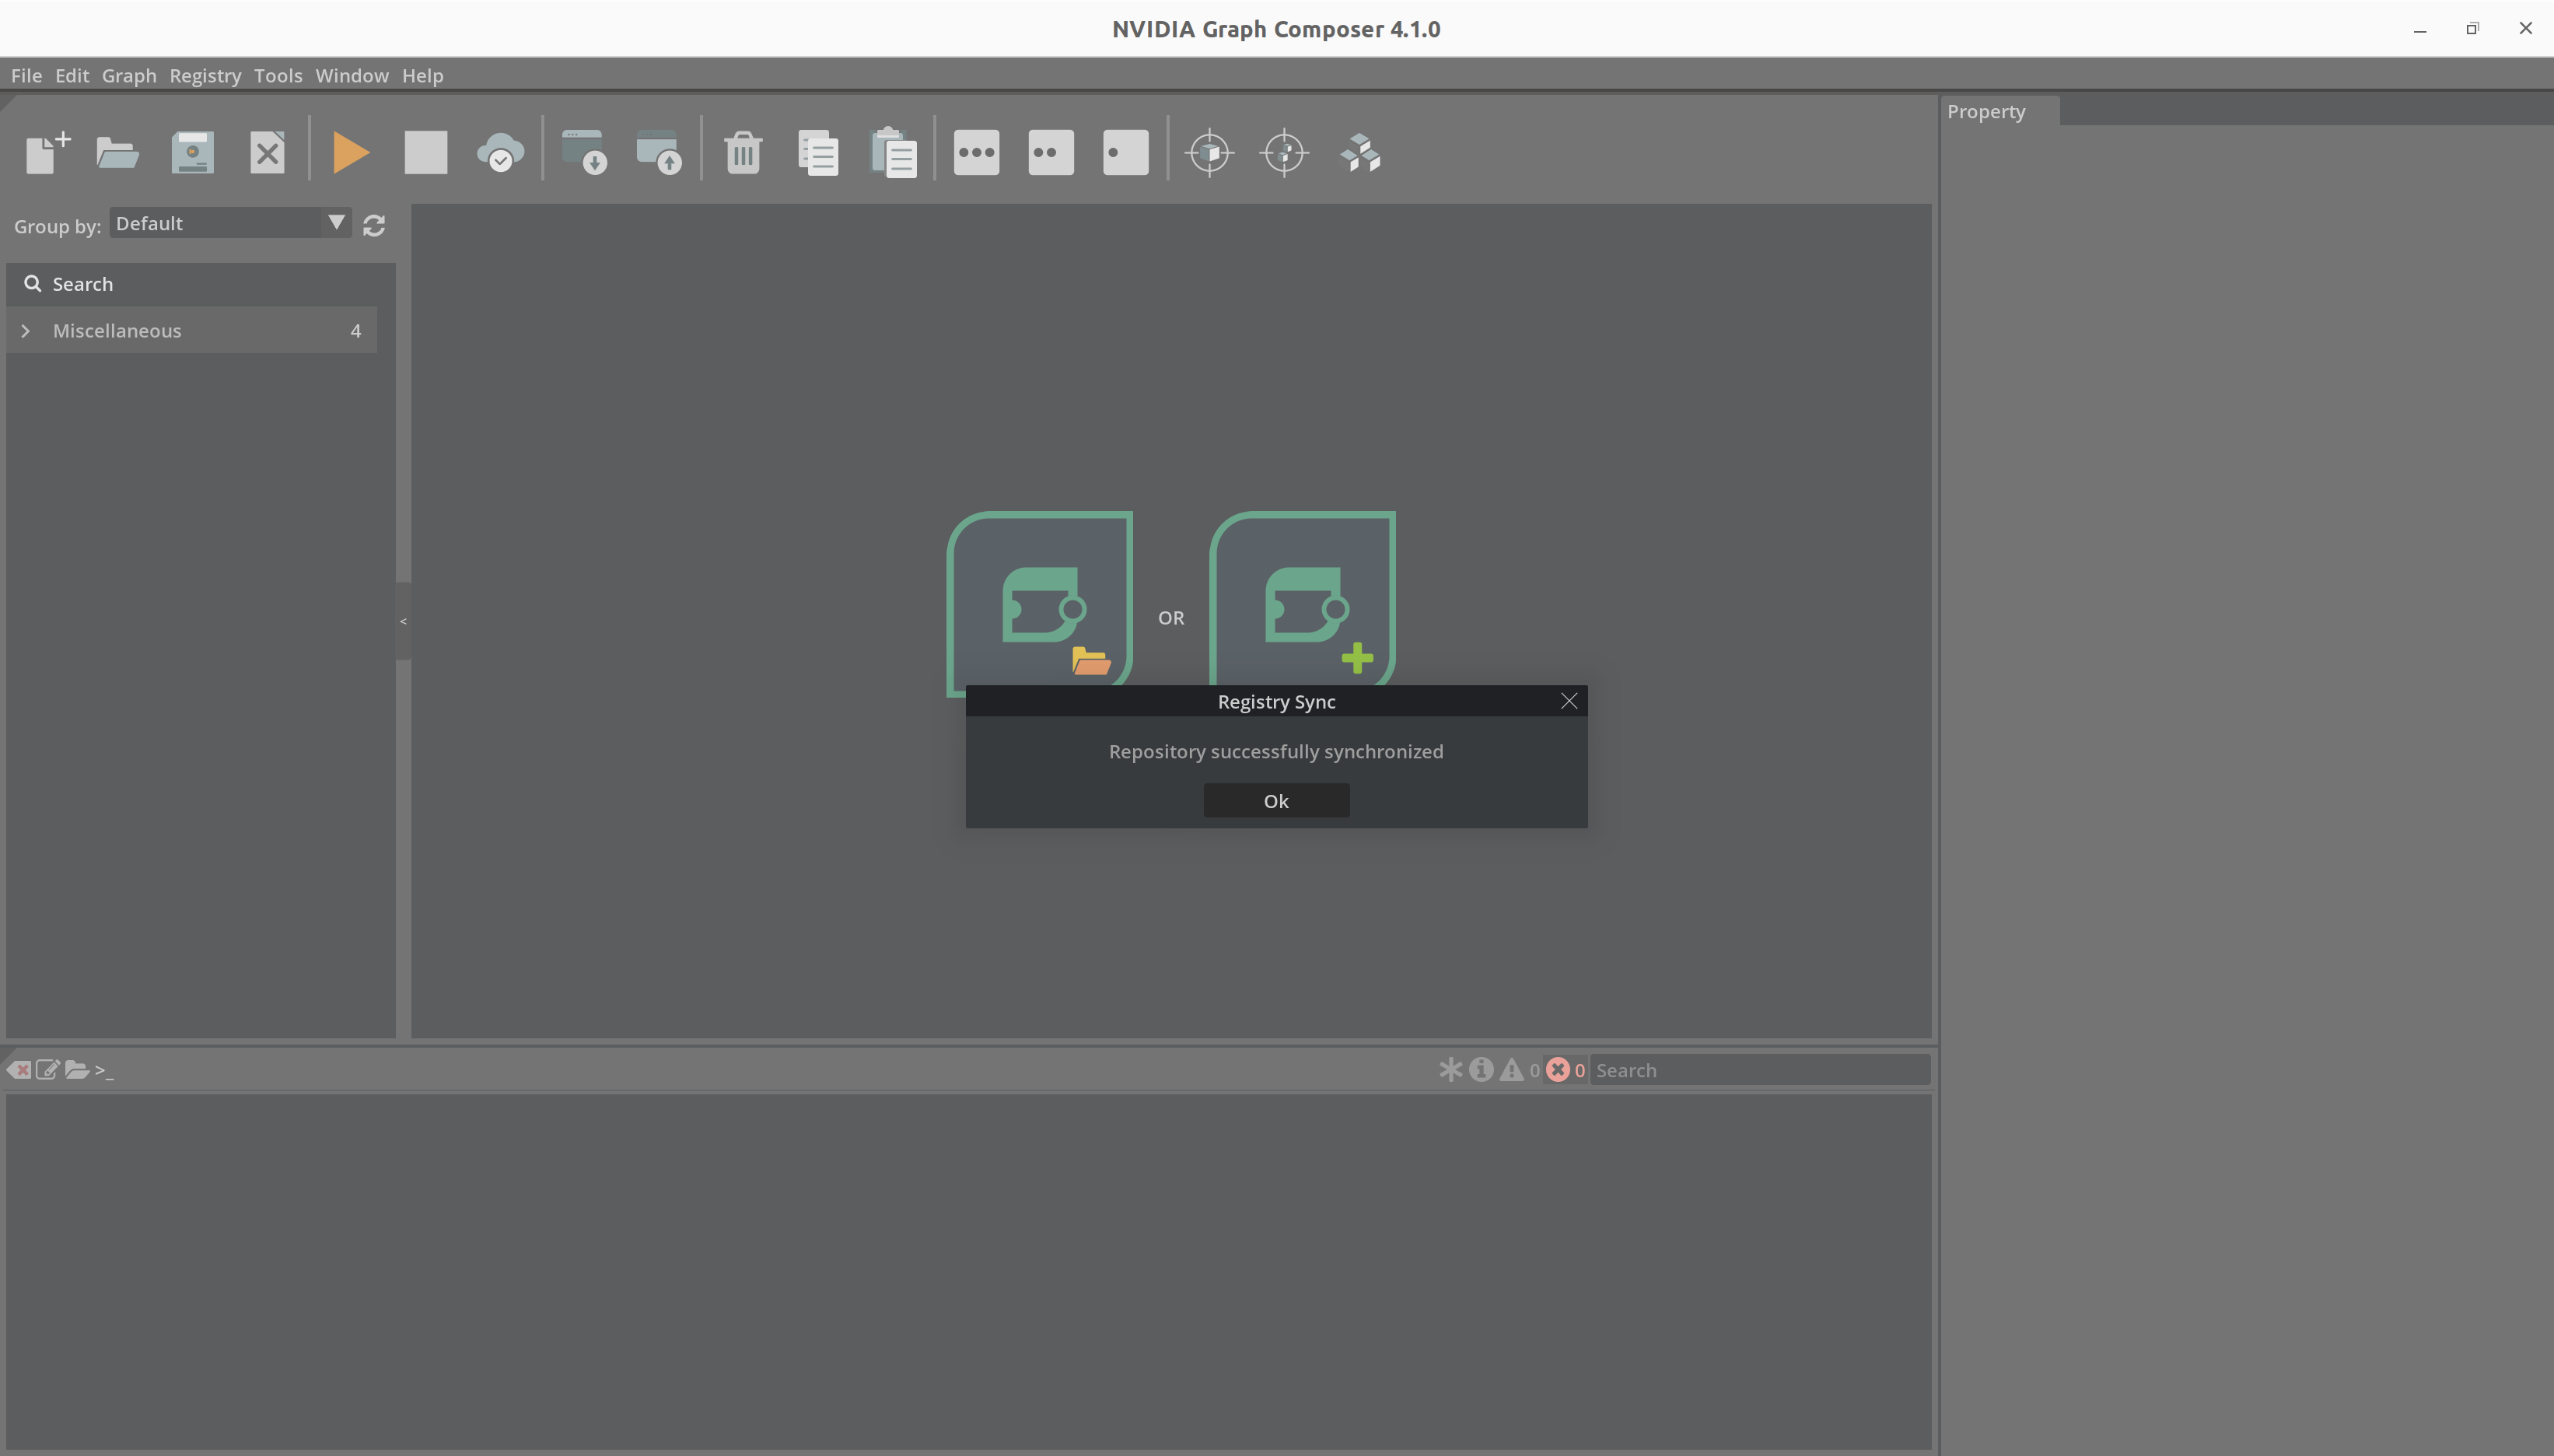Clear the console log with the red X icon
The height and width of the screenshot is (1456, 2554).
coord(18,1069)
